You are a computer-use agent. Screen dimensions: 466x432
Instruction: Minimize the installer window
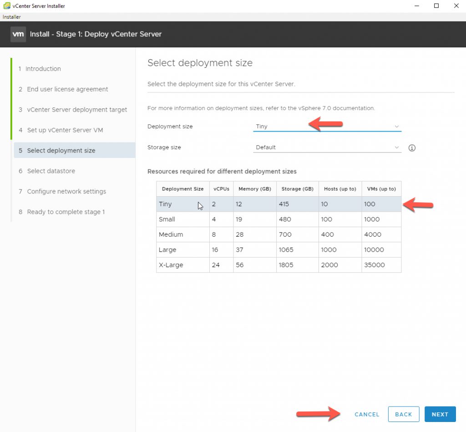pyautogui.click(x=417, y=5)
